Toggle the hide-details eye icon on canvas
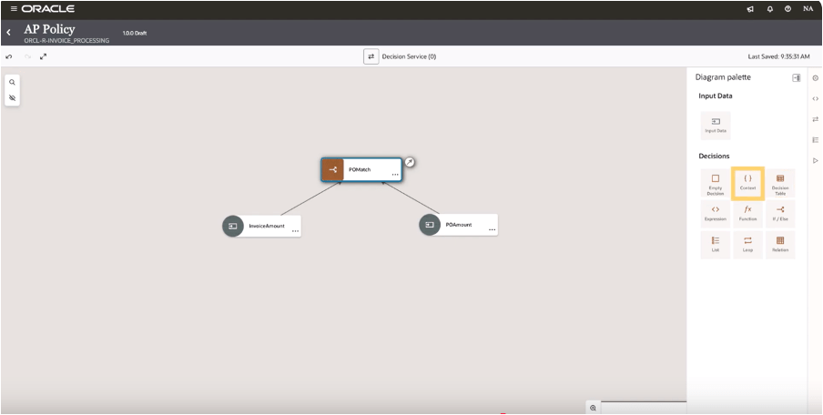Screen dimensions: 823x415 point(12,97)
